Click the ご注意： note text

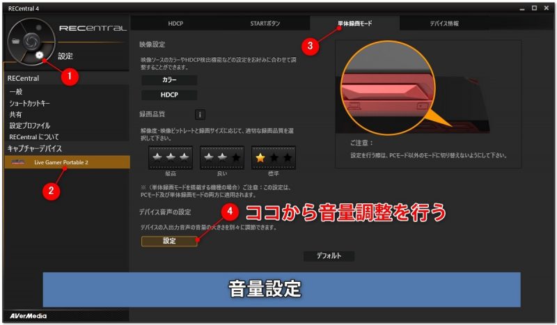pos(361,143)
